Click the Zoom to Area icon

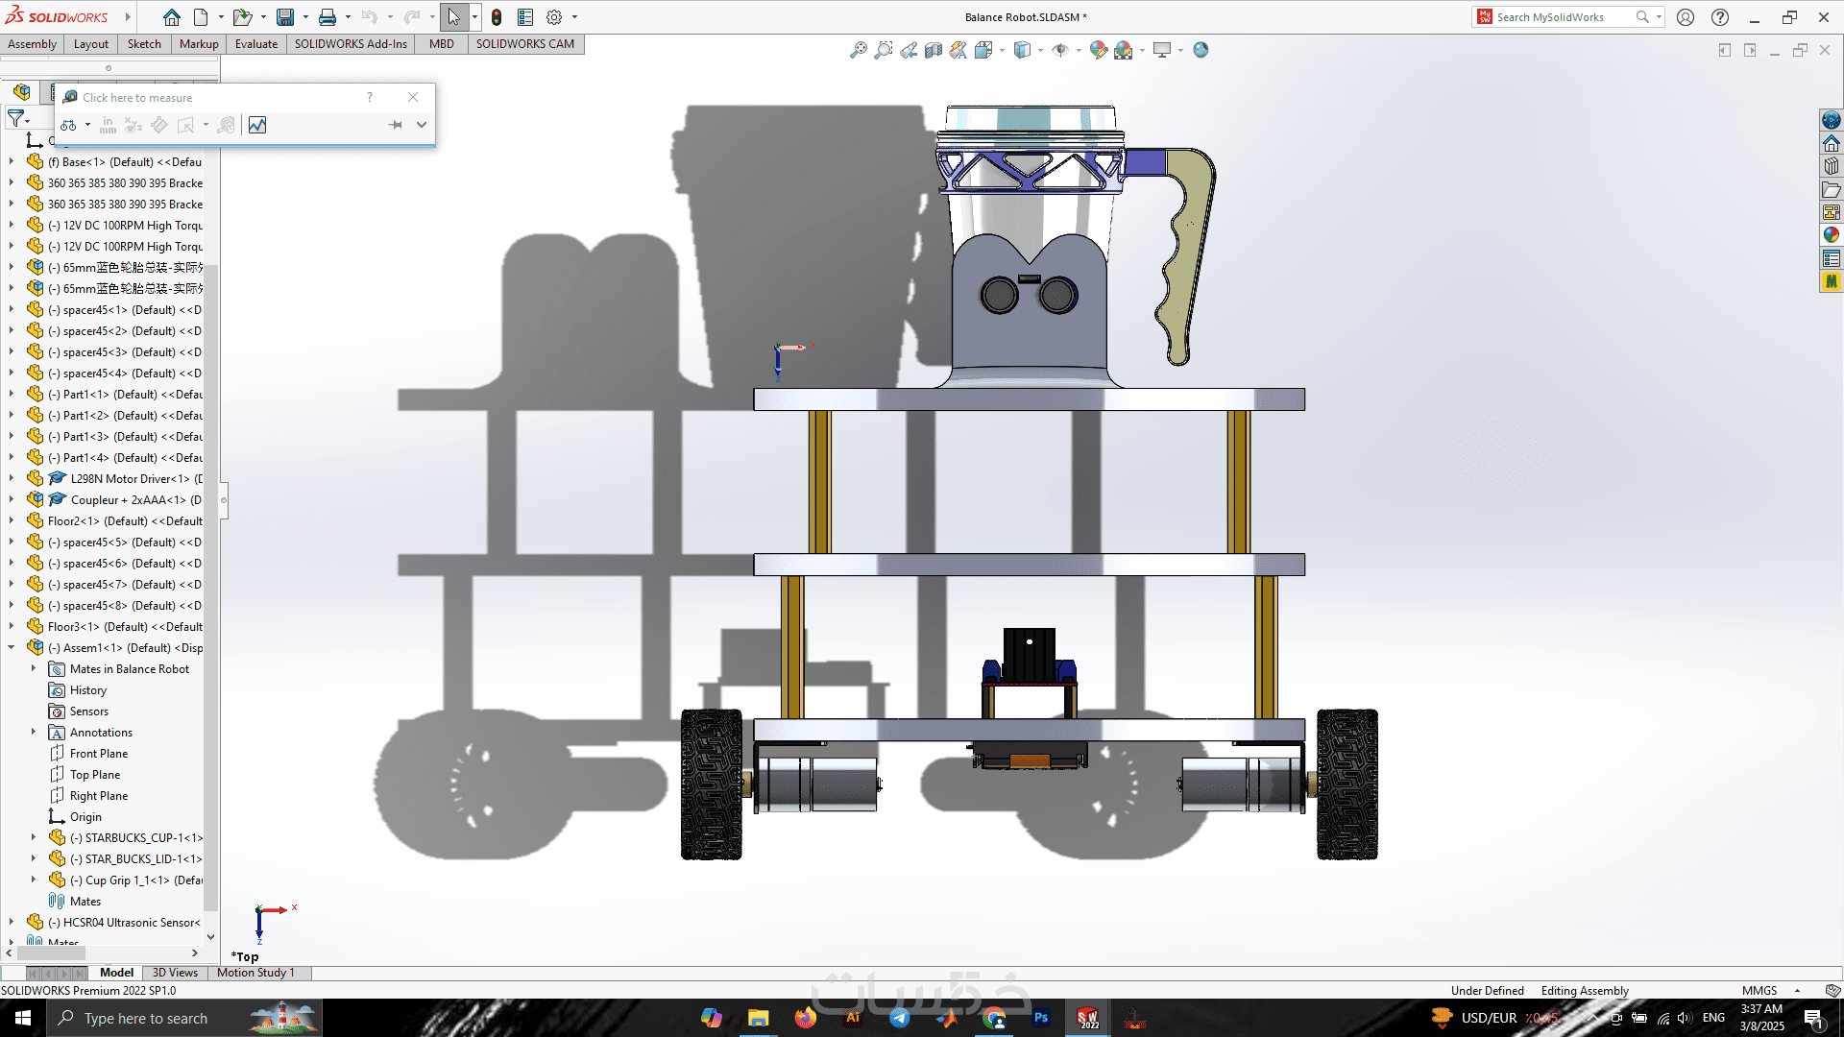[x=884, y=50]
